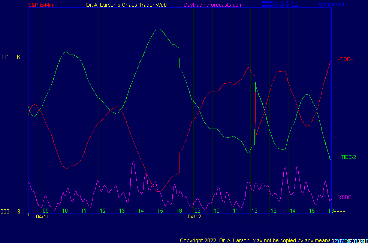
Task: Click the red -TIDE-1 legend label
Action: pos(346,59)
